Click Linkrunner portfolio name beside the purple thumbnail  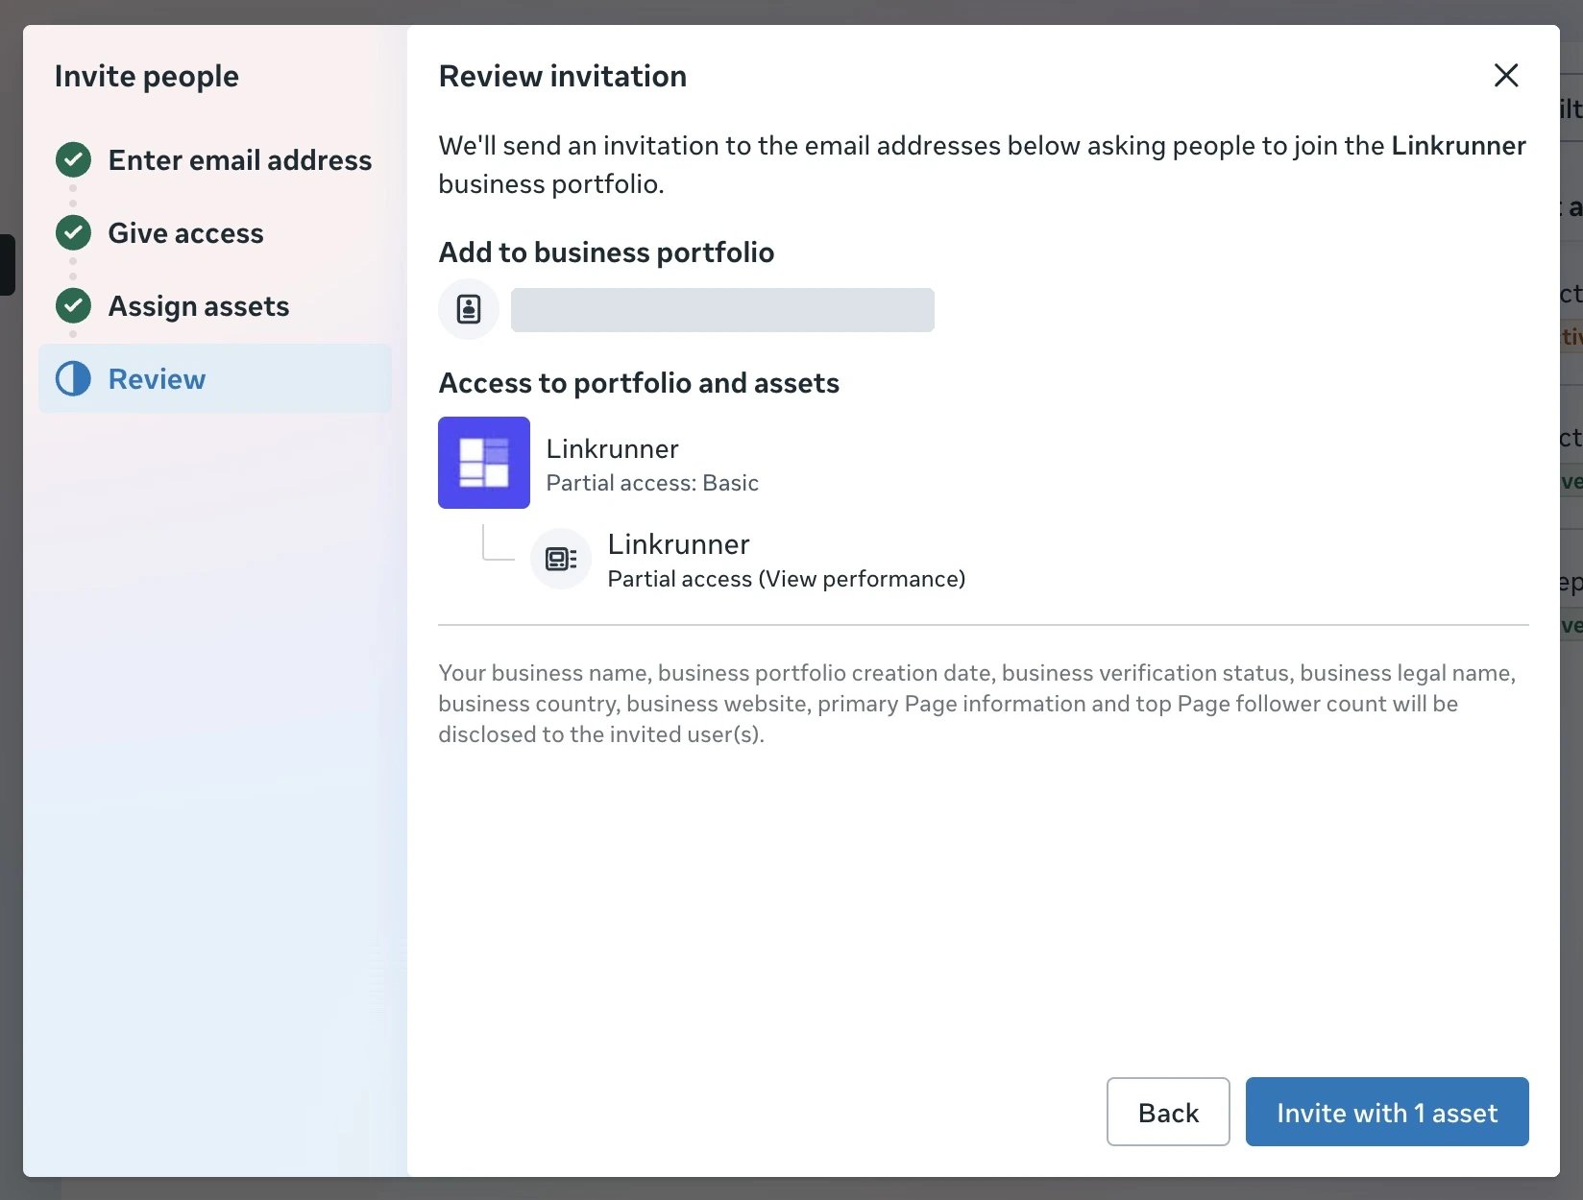point(612,448)
